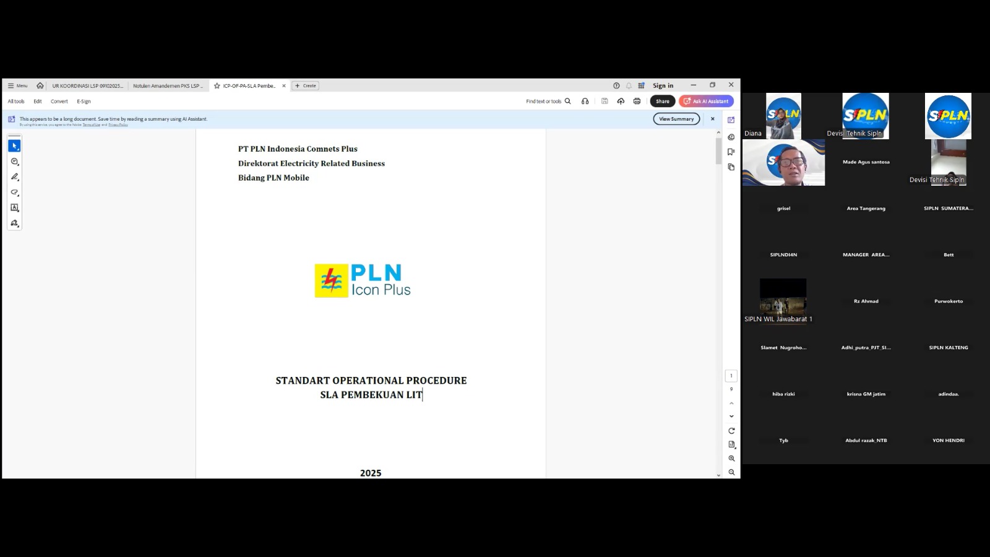Select the arrow selection tool
Viewport: 990px width, 557px height.
coord(14,146)
